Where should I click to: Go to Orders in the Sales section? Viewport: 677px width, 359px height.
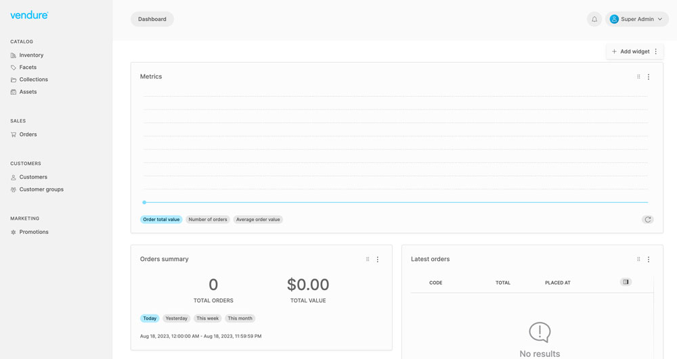tap(28, 135)
